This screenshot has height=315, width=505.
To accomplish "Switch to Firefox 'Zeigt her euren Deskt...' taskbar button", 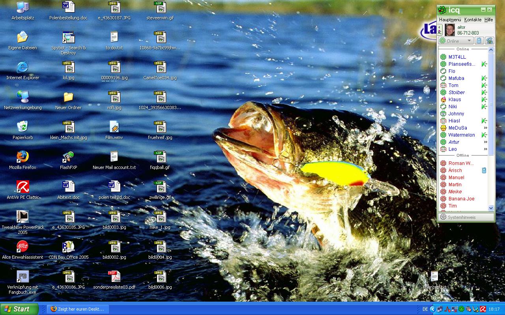I will 78,309.
